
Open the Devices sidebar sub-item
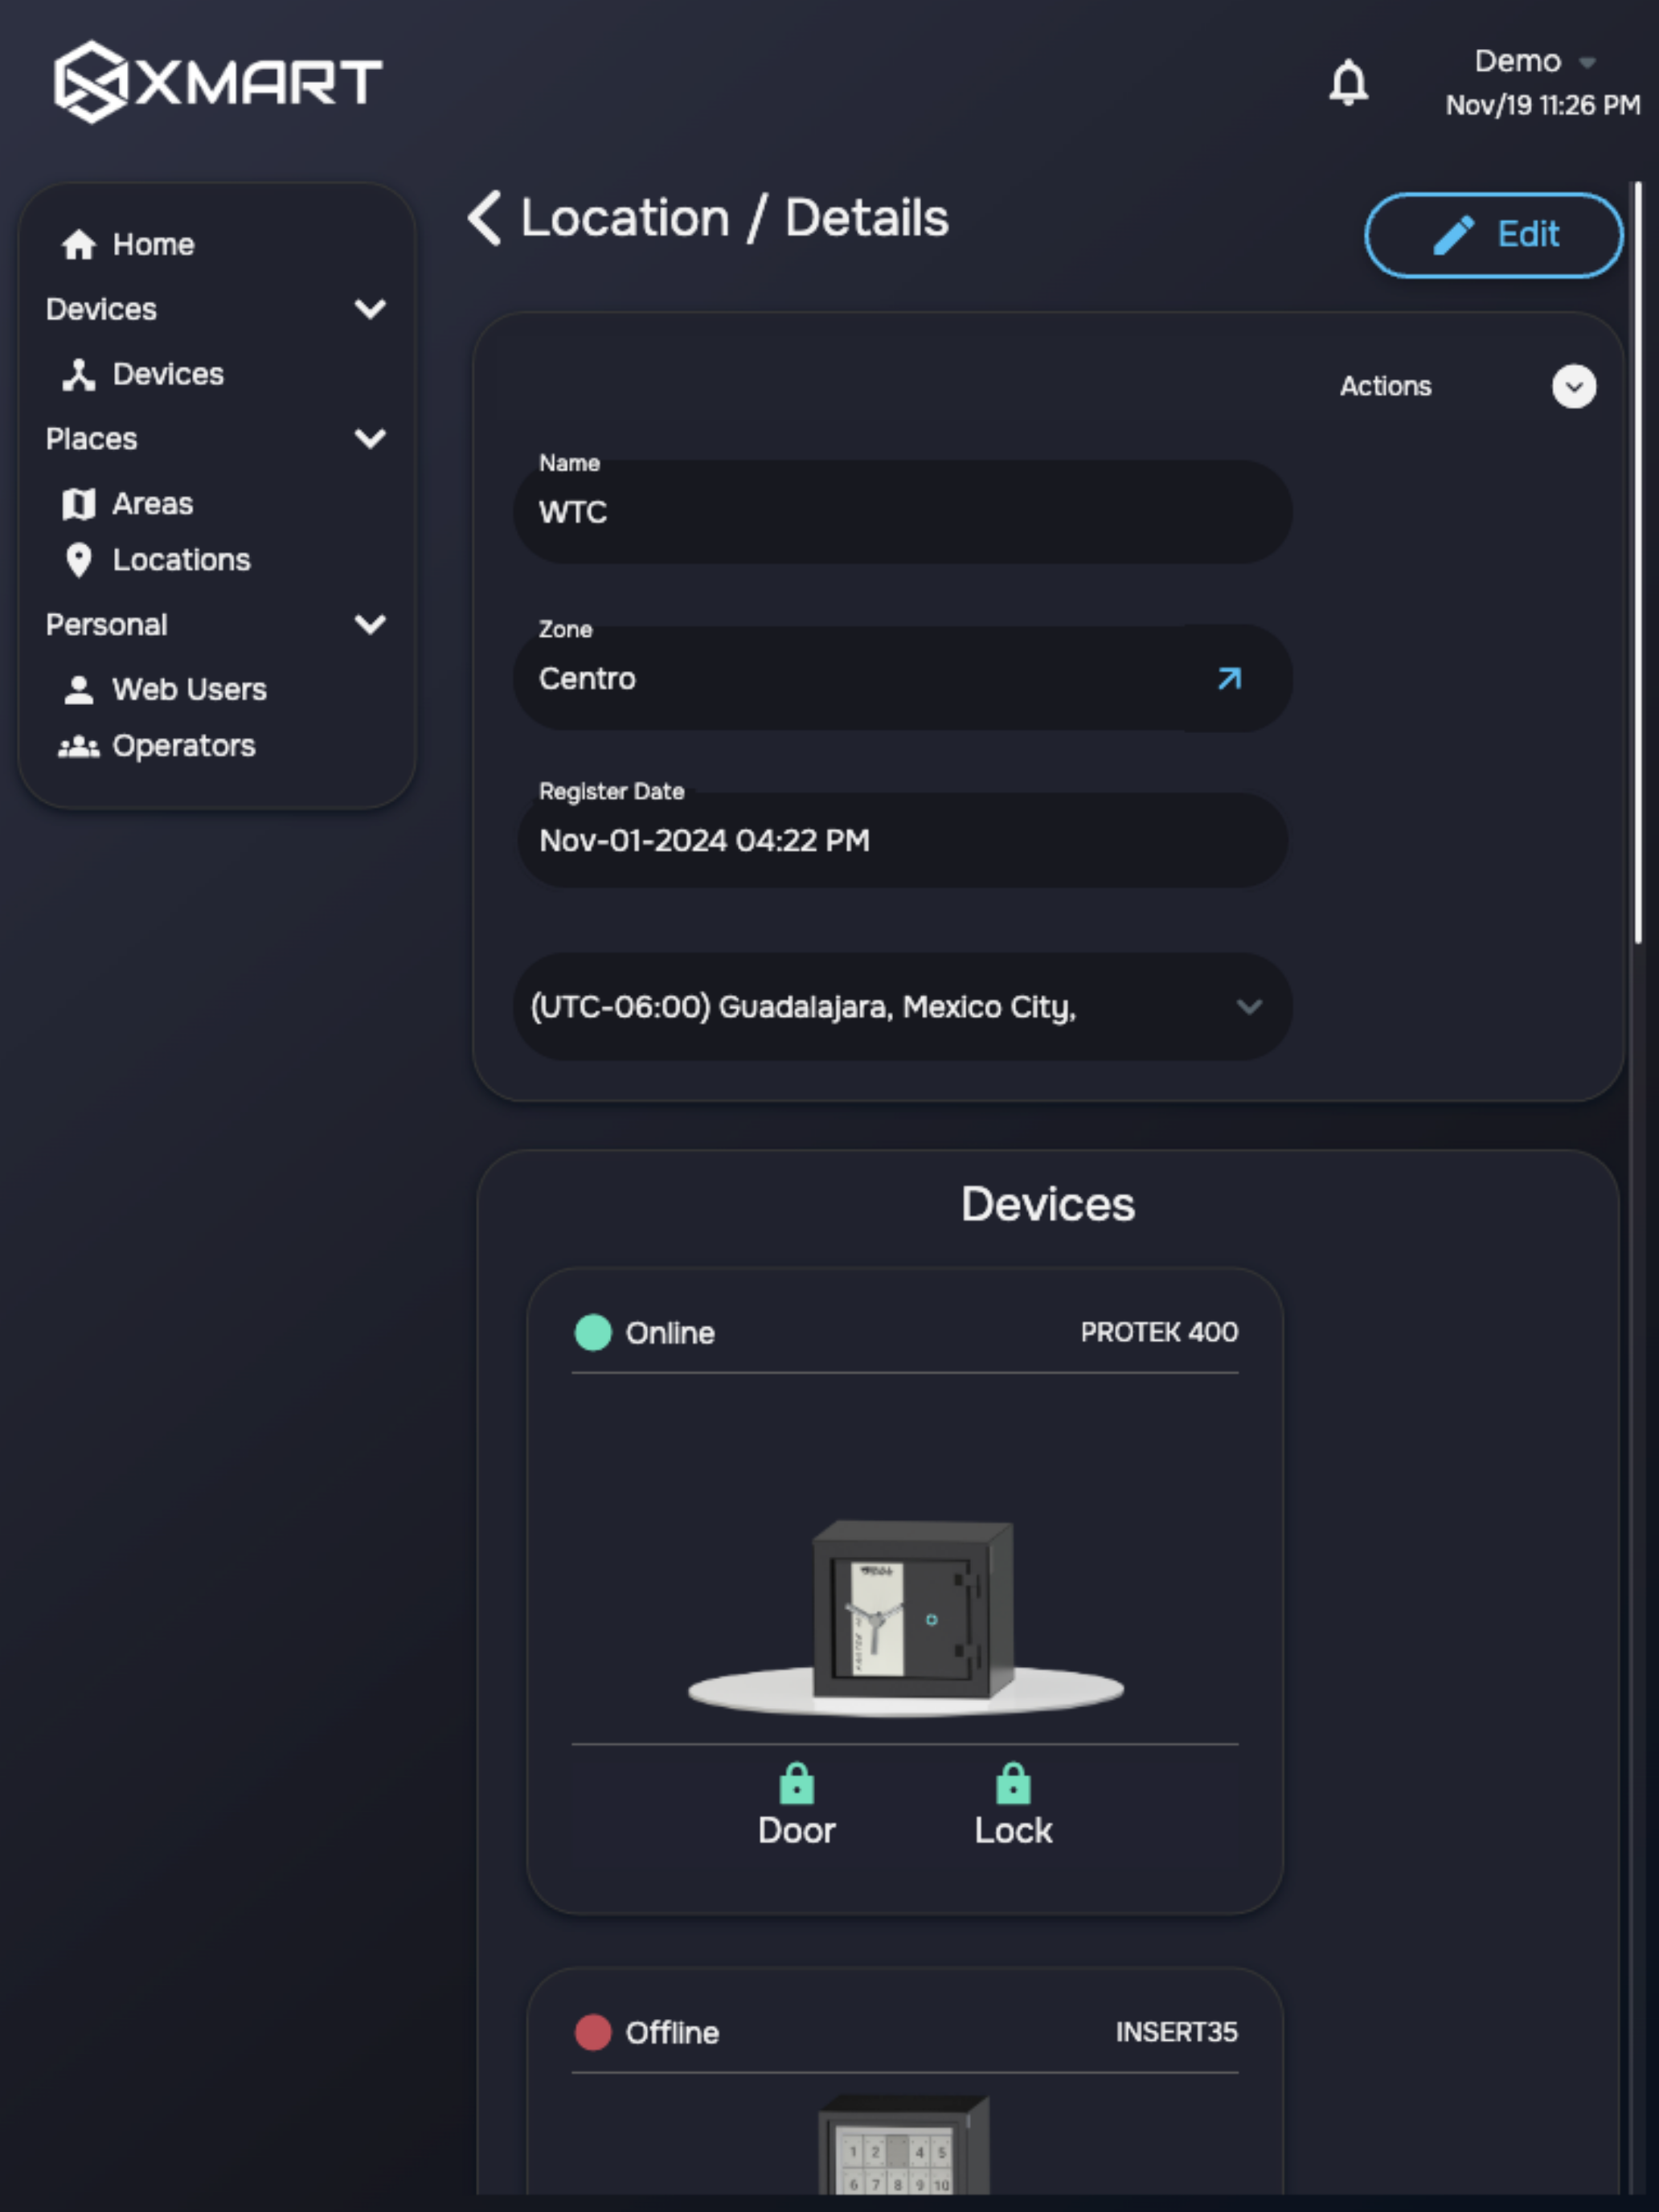(167, 374)
